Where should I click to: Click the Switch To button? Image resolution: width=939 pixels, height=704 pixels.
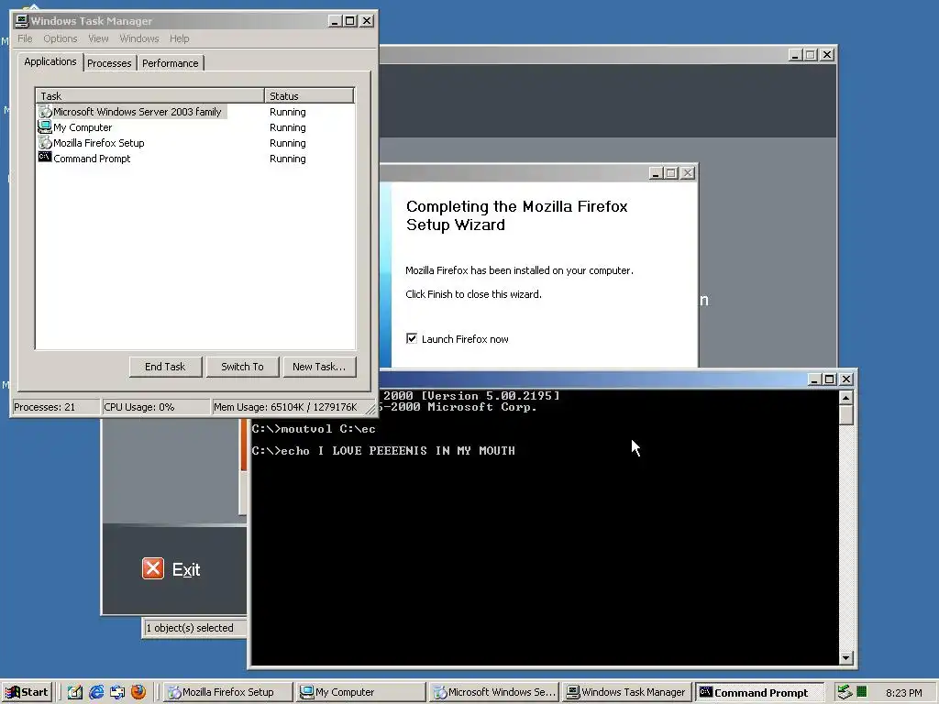tap(242, 367)
